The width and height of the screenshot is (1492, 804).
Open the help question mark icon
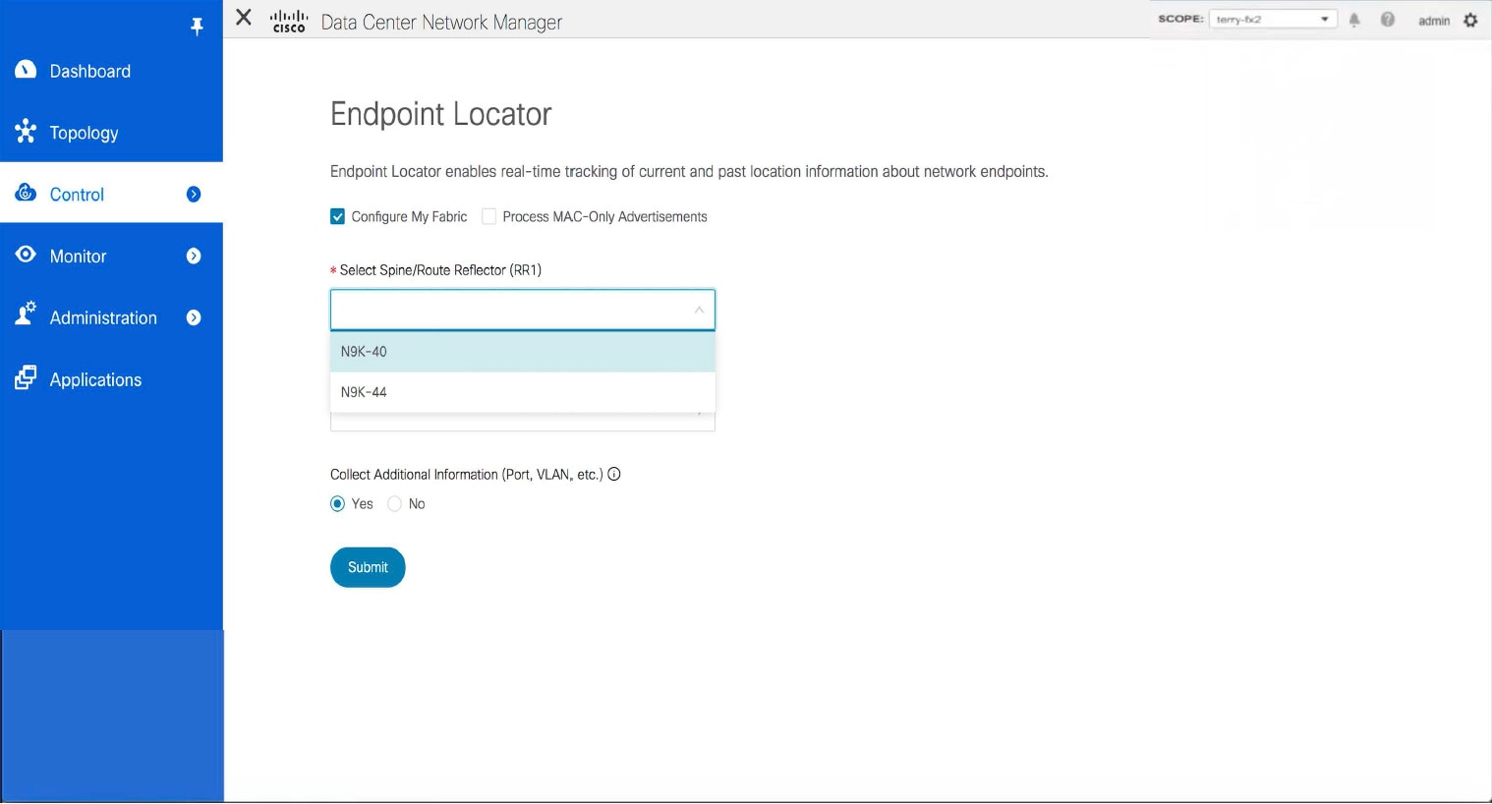coord(1388,20)
